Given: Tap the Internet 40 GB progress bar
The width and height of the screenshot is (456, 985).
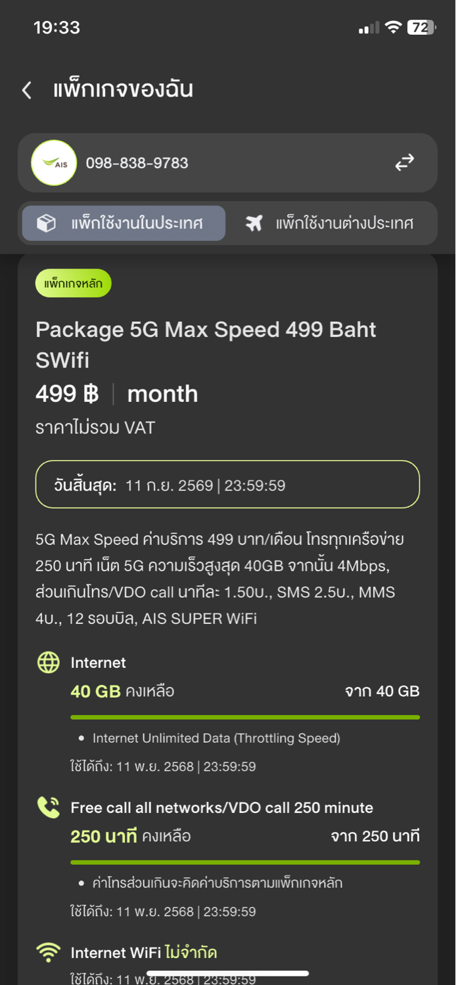Looking at the screenshot, I should 244,717.
